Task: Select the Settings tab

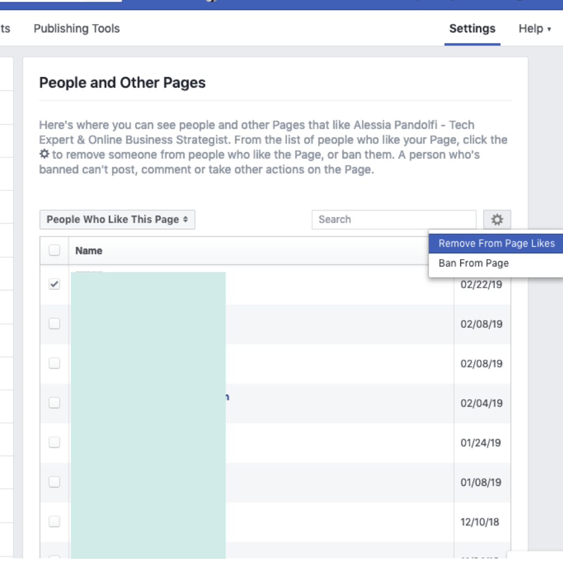Action: click(472, 29)
